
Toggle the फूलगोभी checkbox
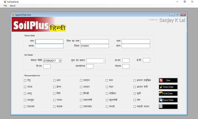click(x=107, y=100)
